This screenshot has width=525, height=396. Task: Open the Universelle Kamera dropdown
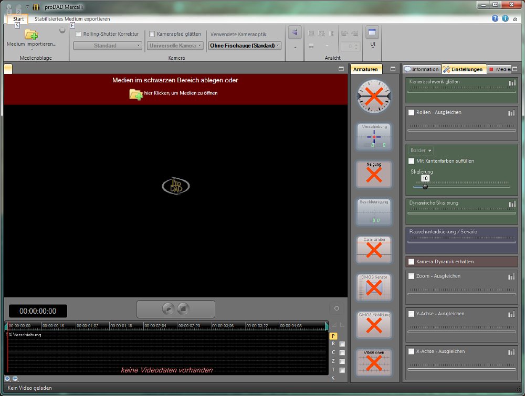point(175,46)
